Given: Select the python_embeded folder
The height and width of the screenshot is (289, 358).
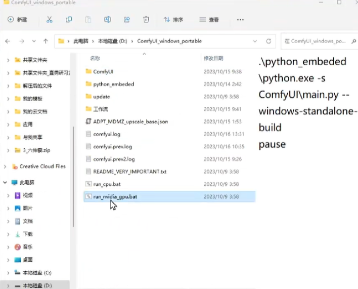Looking at the screenshot, I should tap(169, 85).
